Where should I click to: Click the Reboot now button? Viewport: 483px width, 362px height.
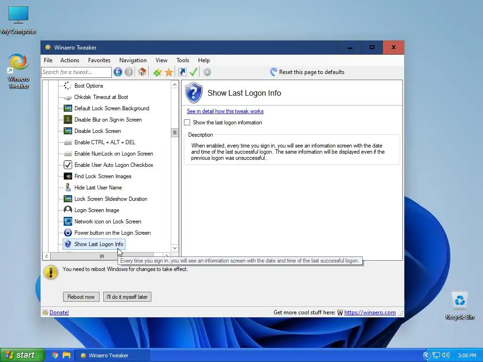coord(81,297)
